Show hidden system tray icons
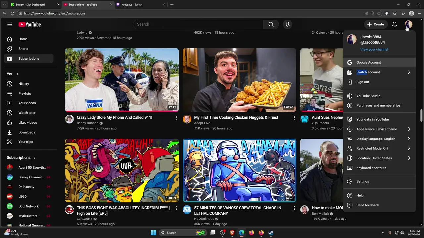Viewport: 424px width, 238px height. tap(383, 233)
